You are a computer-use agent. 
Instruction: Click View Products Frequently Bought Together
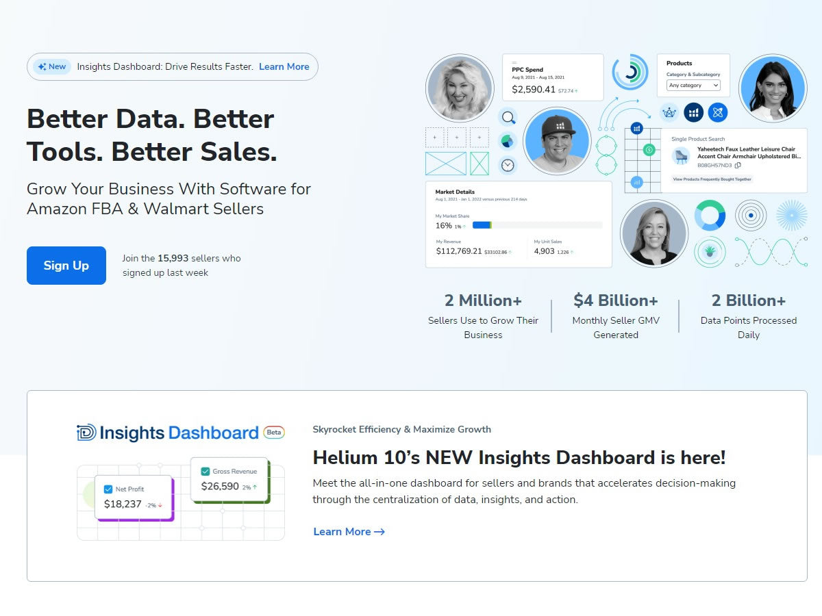pos(712,179)
